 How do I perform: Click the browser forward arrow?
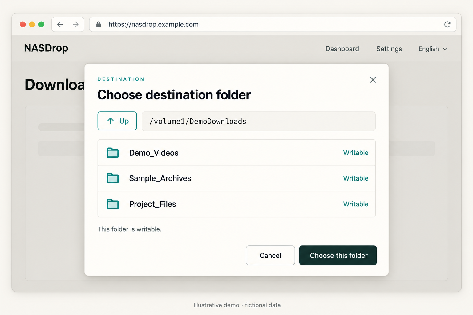point(76,24)
